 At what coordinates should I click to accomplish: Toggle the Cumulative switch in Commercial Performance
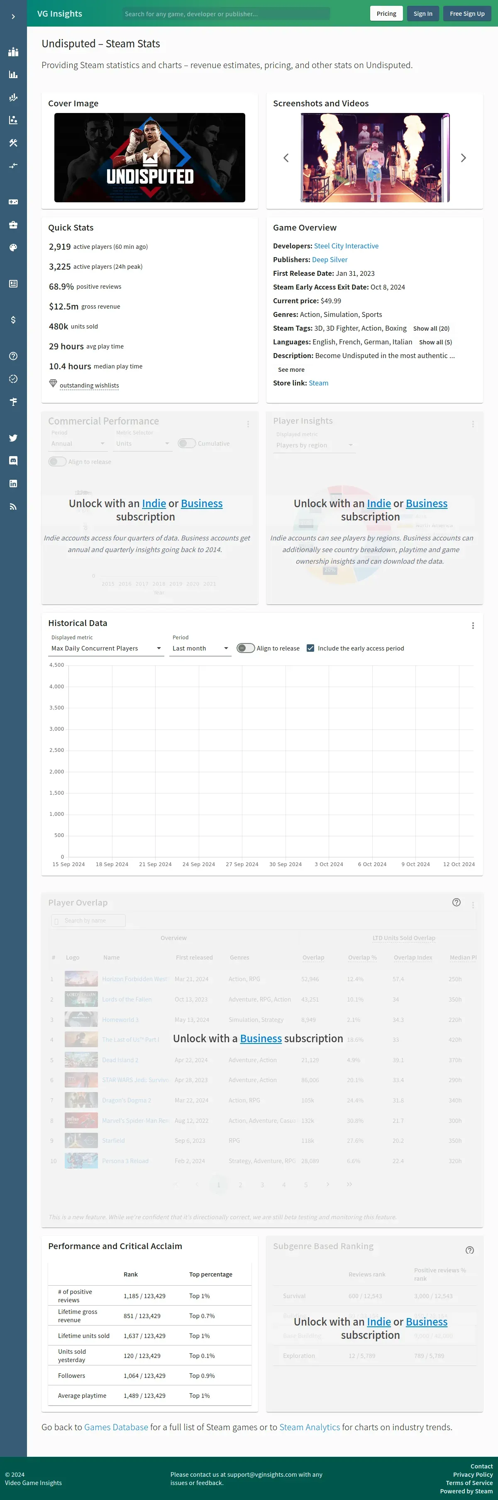(x=187, y=443)
